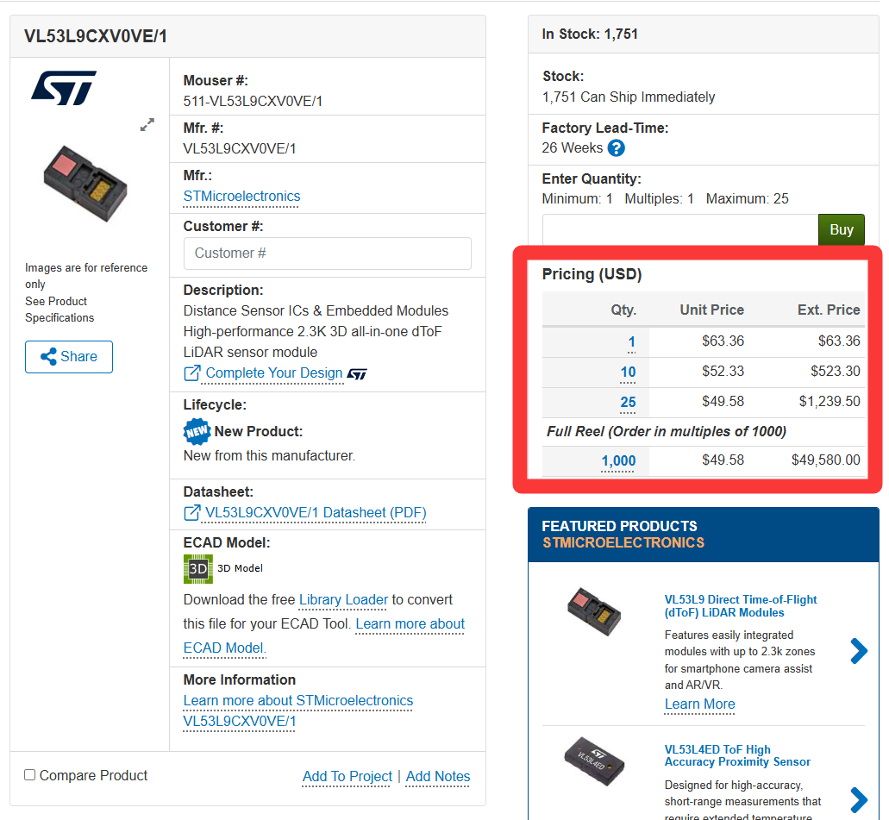Click the Pricing (USD) heading

[x=592, y=274]
